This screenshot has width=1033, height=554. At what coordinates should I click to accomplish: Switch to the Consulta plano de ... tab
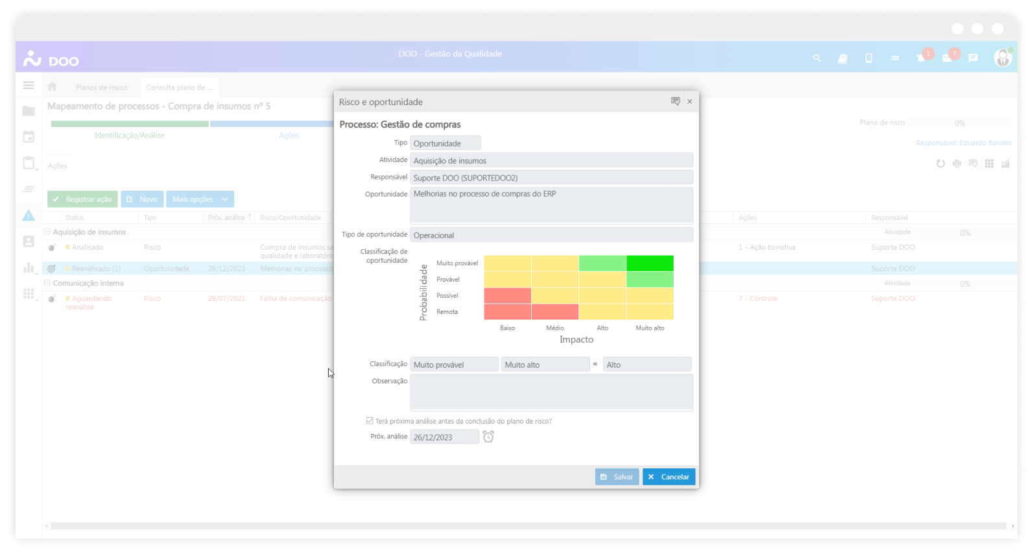(x=179, y=87)
